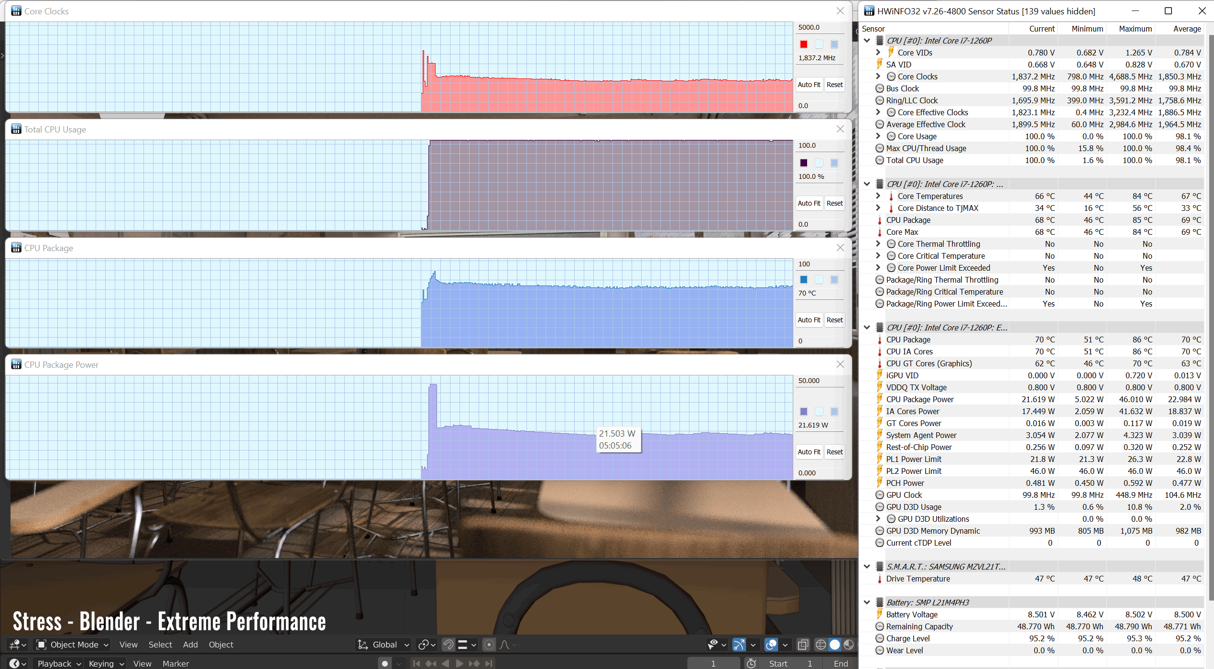Image resolution: width=1214 pixels, height=669 pixels.
Task: Click the CPU Package Power window title icon
Action: pos(16,364)
